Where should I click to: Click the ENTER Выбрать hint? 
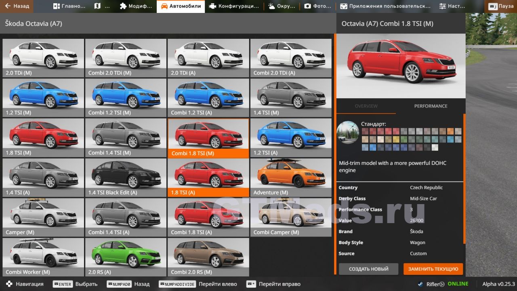tap(75, 284)
